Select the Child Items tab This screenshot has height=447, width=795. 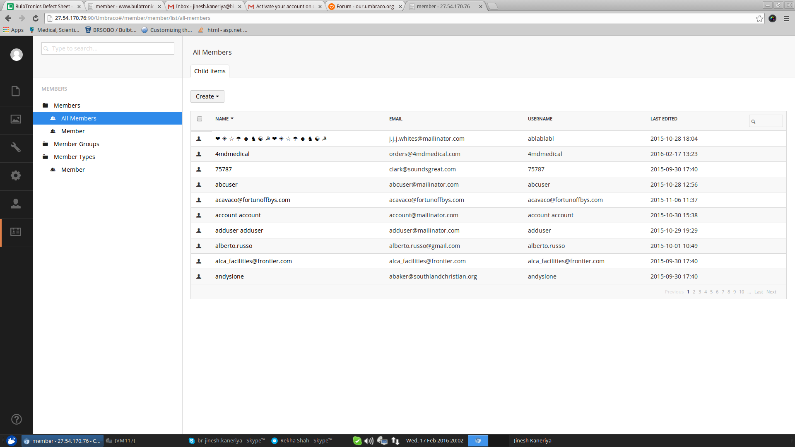coord(210,71)
